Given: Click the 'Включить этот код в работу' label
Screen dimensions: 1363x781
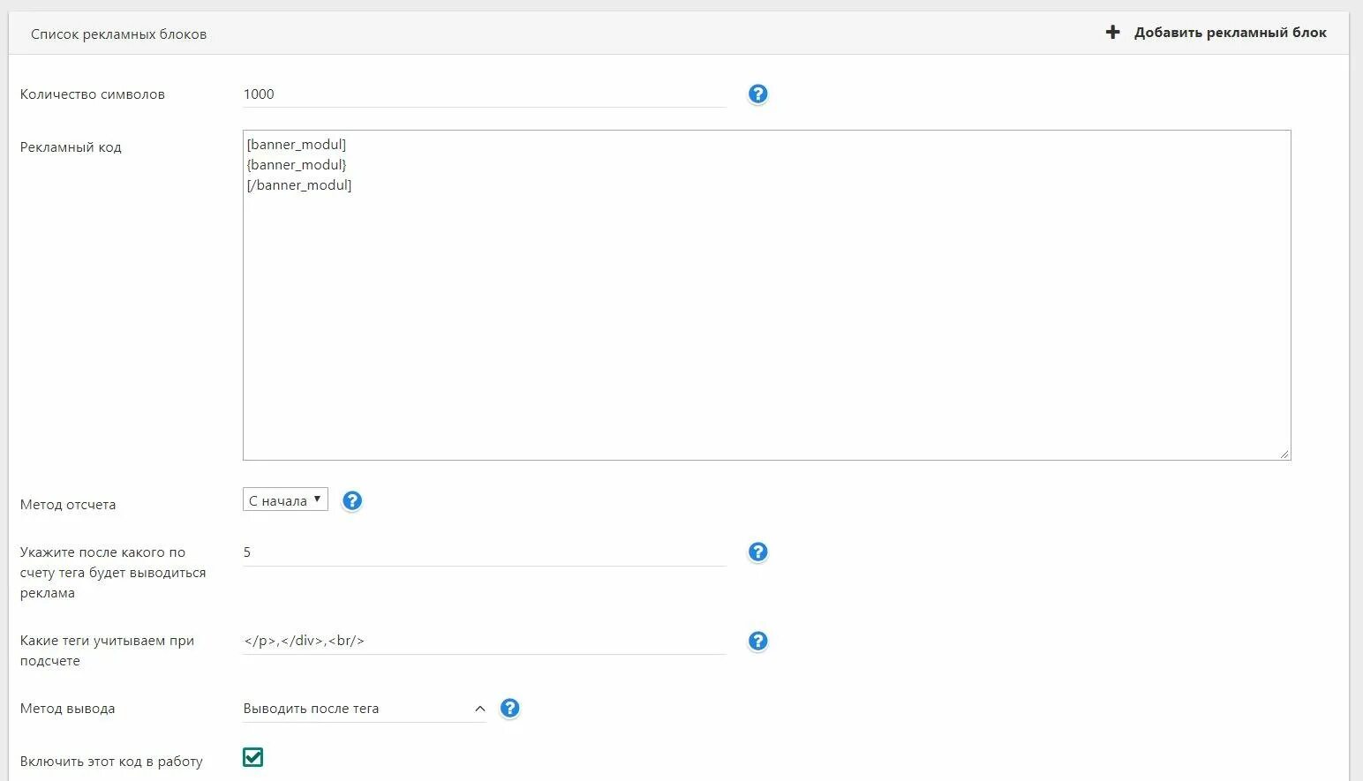Looking at the screenshot, I should click(111, 762).
